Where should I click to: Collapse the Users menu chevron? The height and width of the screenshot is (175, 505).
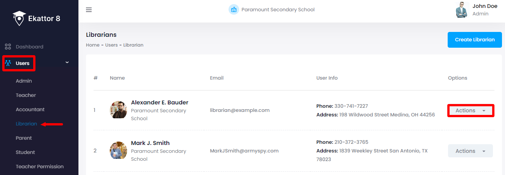[x=67, y=62]
